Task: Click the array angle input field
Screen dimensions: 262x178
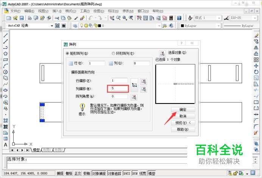Action: [120, 96]
